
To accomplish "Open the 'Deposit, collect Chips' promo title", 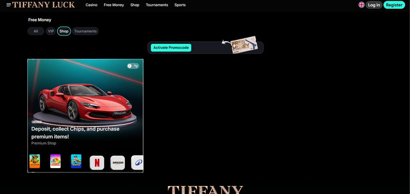I will pyautogui.click(x=75, y=133).
